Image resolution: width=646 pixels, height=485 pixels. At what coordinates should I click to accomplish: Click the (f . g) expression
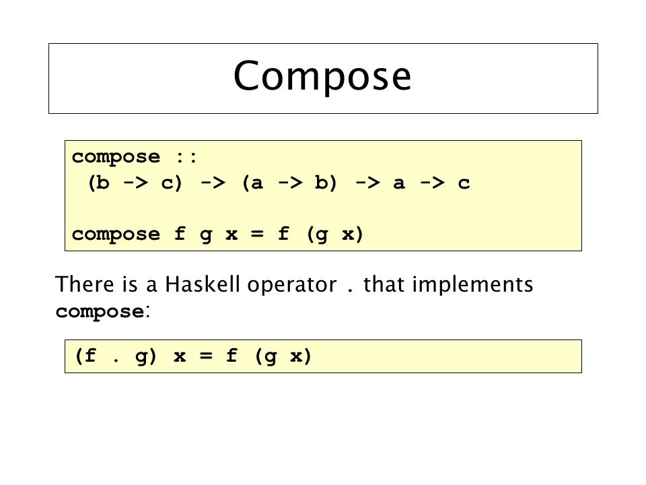(116, 356)
